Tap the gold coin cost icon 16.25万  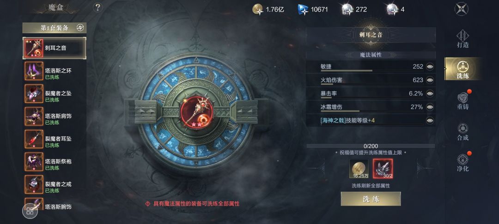(x=359, y=169)
